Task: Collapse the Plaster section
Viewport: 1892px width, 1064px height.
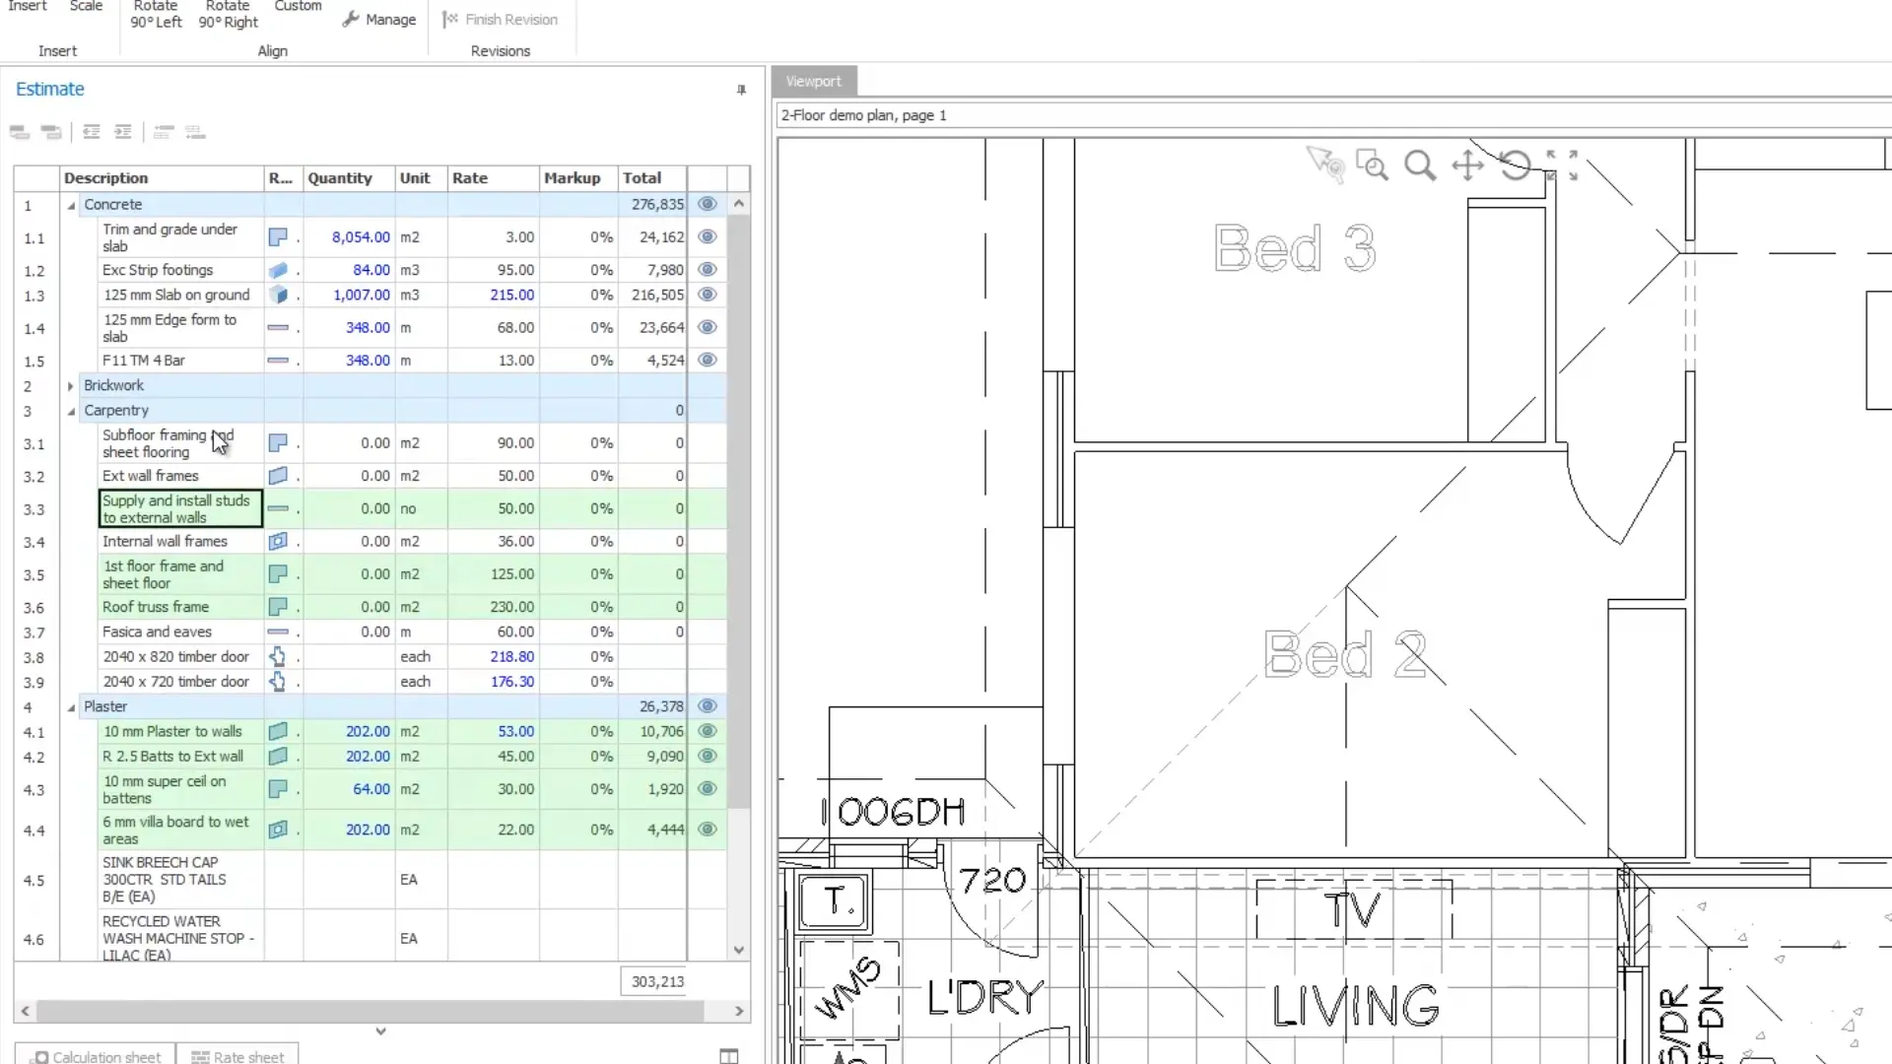Action: [71, 707]
